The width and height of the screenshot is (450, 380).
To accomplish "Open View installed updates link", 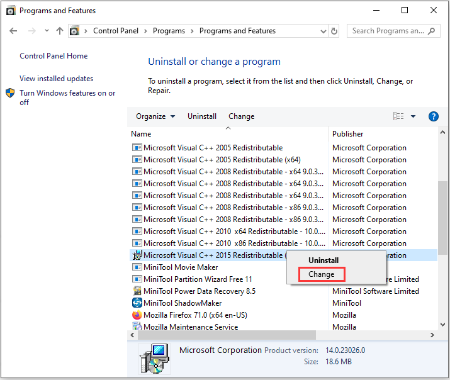I will coord(56,79).
